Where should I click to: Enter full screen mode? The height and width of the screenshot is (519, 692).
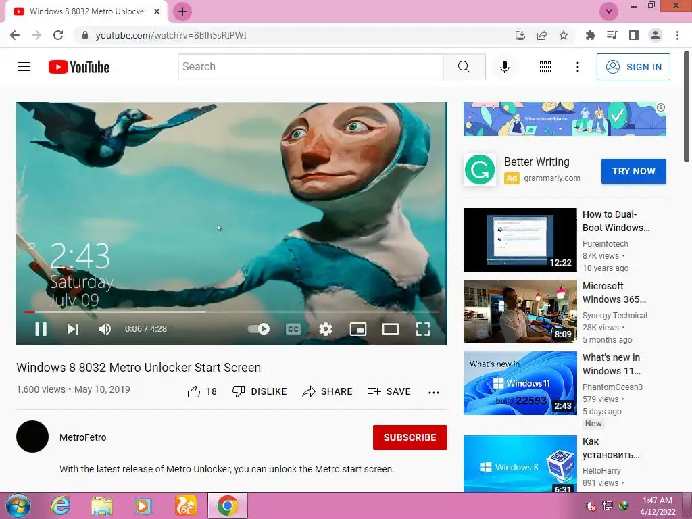tap(423, 329)
